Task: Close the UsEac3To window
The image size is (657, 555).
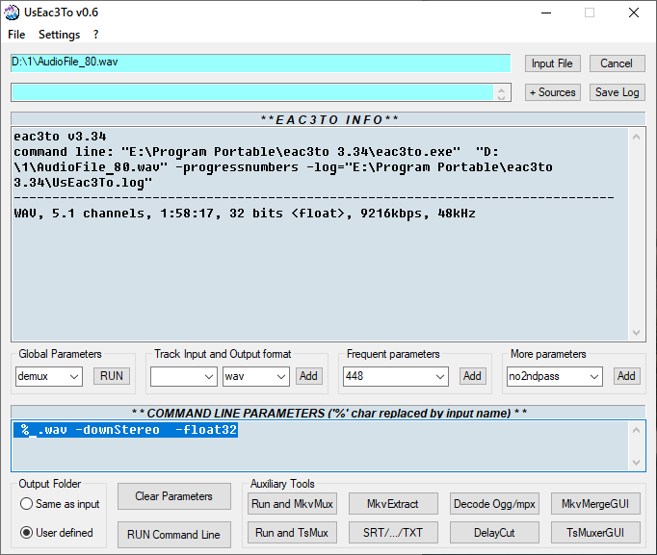Action: tap(634, 13)
